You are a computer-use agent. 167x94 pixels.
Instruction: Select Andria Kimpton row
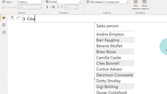[x=115, y=34]
